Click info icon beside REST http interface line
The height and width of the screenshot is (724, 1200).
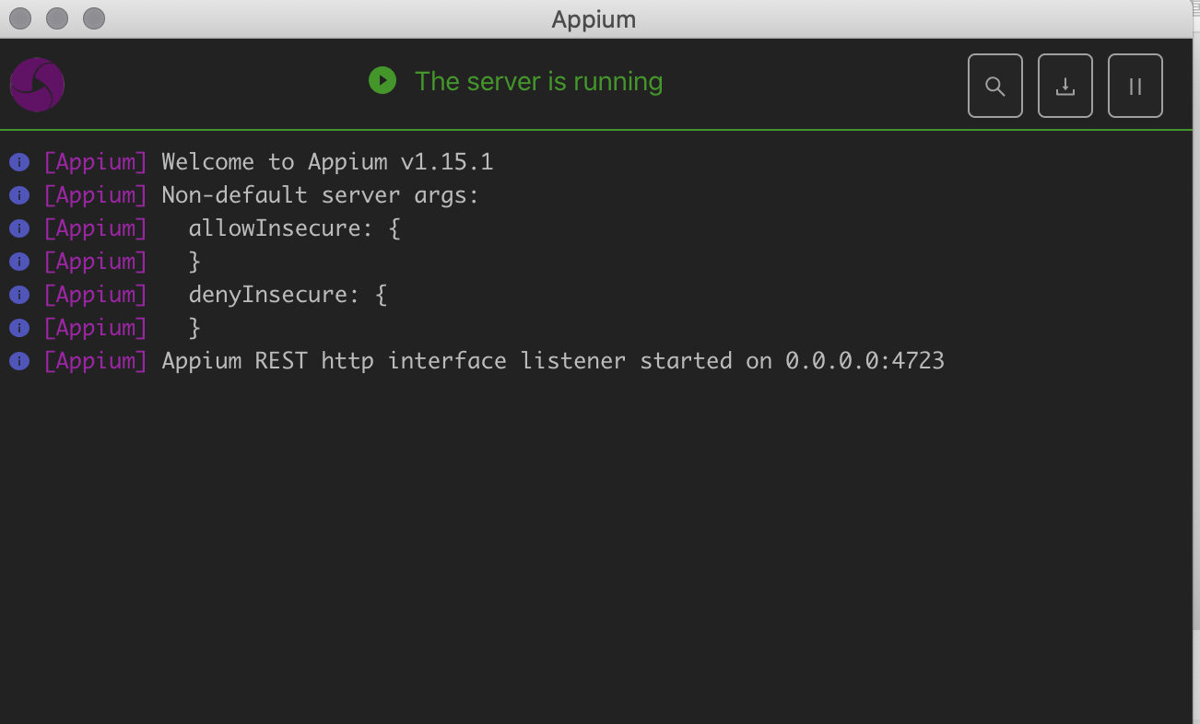19,362
